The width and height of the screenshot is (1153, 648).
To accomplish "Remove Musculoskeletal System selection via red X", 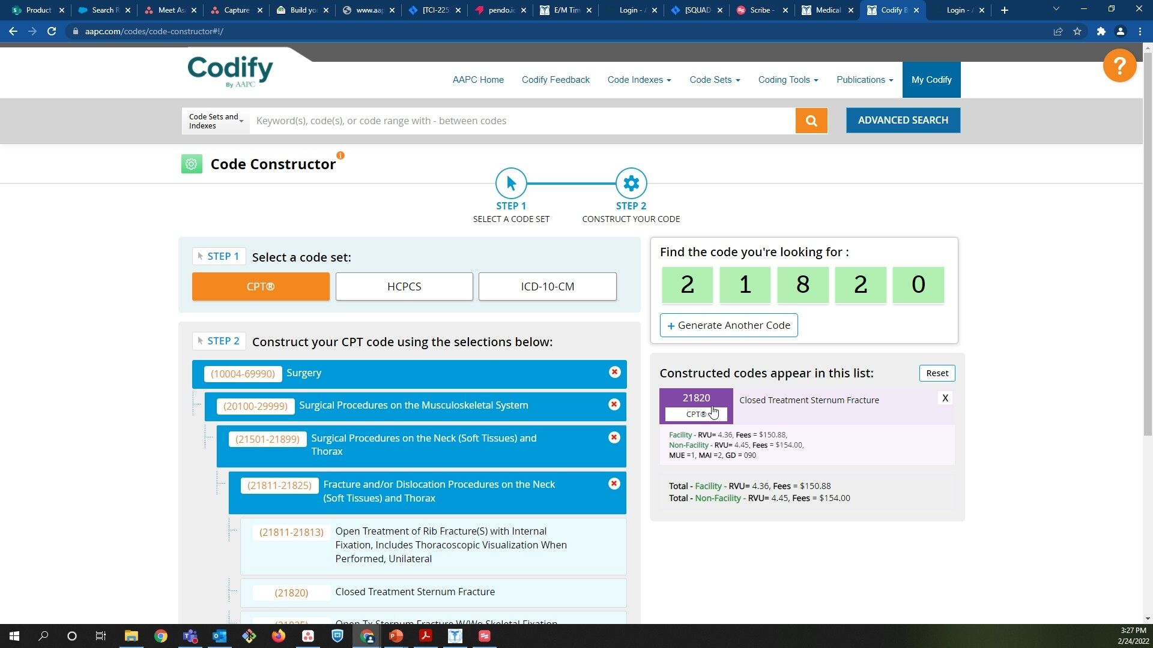I will [614, 404].
